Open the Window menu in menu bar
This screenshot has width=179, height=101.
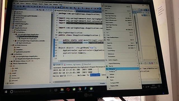click(56, 4)
